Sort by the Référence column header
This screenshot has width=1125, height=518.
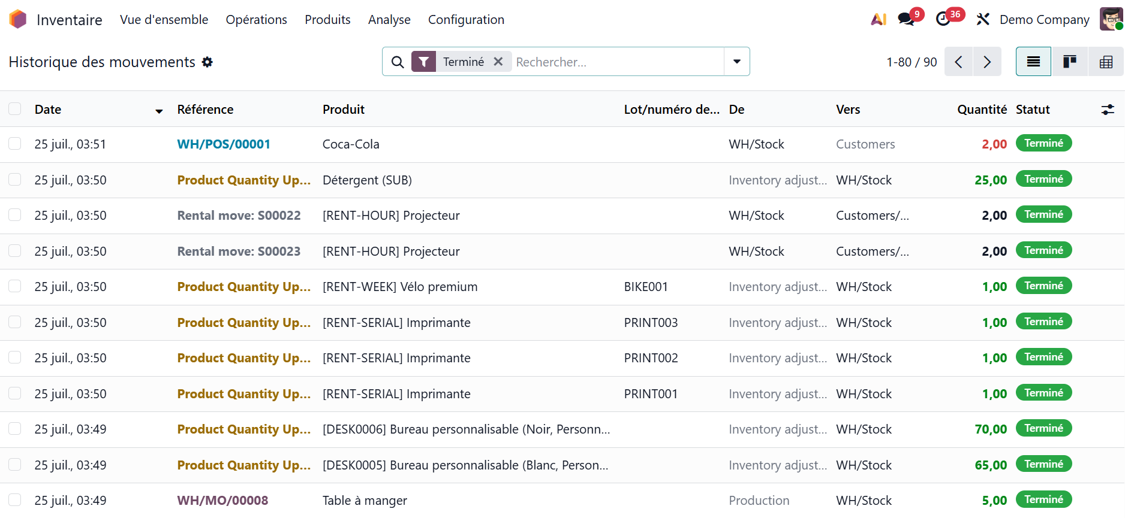coord(205,110)
